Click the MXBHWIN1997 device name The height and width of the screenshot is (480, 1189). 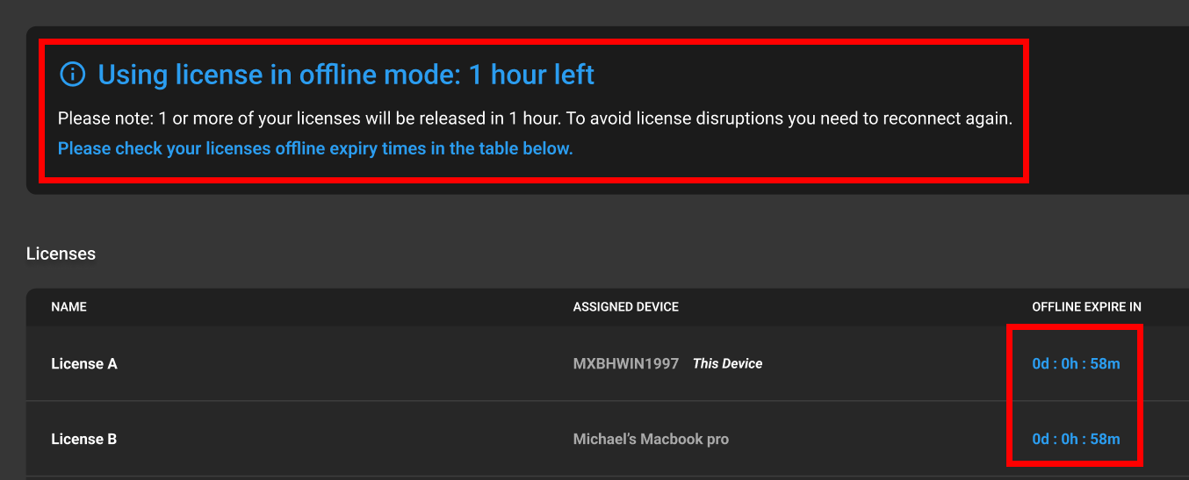coord(625,363)
